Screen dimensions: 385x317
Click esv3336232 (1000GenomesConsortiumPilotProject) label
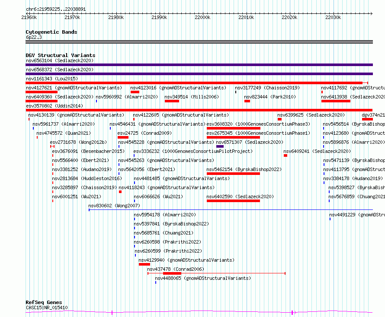[x=193, y=151]
